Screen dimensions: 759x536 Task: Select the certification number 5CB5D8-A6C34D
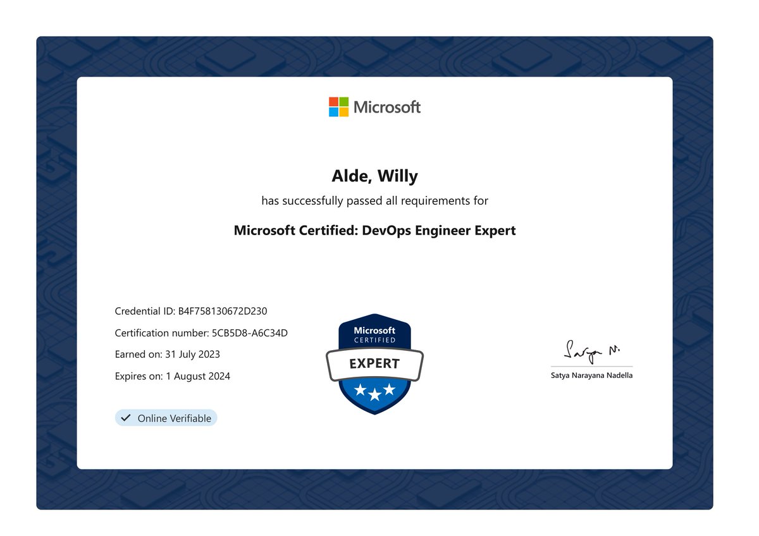click(201, 332)
